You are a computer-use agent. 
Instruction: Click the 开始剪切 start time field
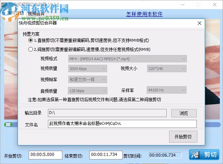pos(46,155)
